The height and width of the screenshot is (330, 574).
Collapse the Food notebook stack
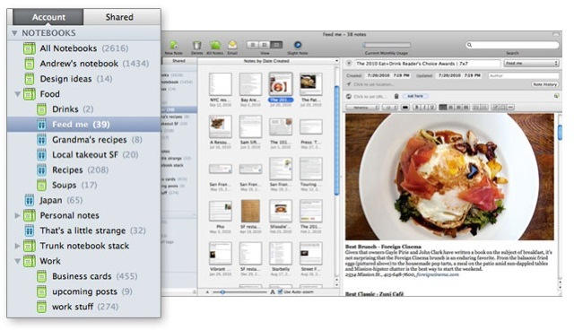click(x=17, y=94)
